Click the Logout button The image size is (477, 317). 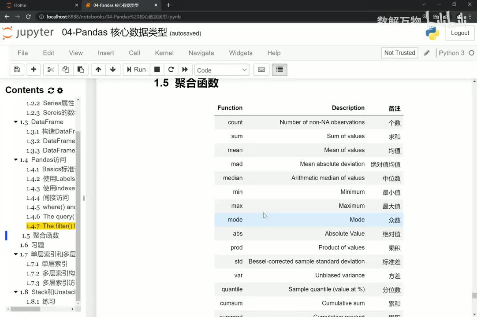pos(460,33)
